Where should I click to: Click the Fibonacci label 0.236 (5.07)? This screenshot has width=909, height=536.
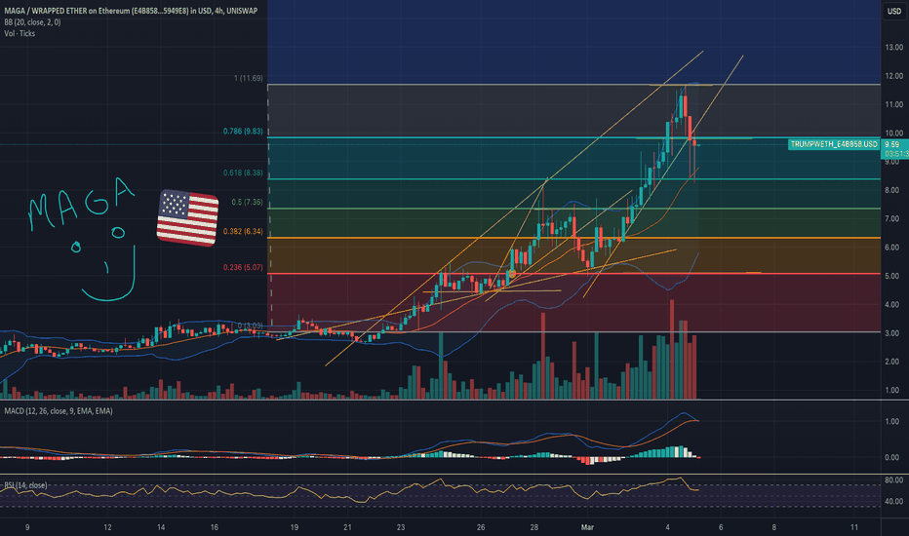(243, 267)
